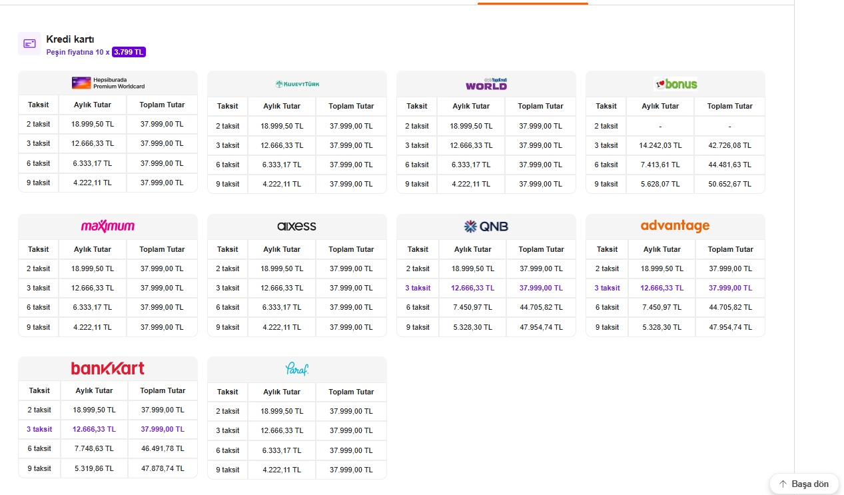Click 6.333,17 TL in the World card table
844x495 pixels.
click(x=471, y=165)
